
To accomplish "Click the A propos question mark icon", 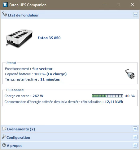I will point(4,145).
